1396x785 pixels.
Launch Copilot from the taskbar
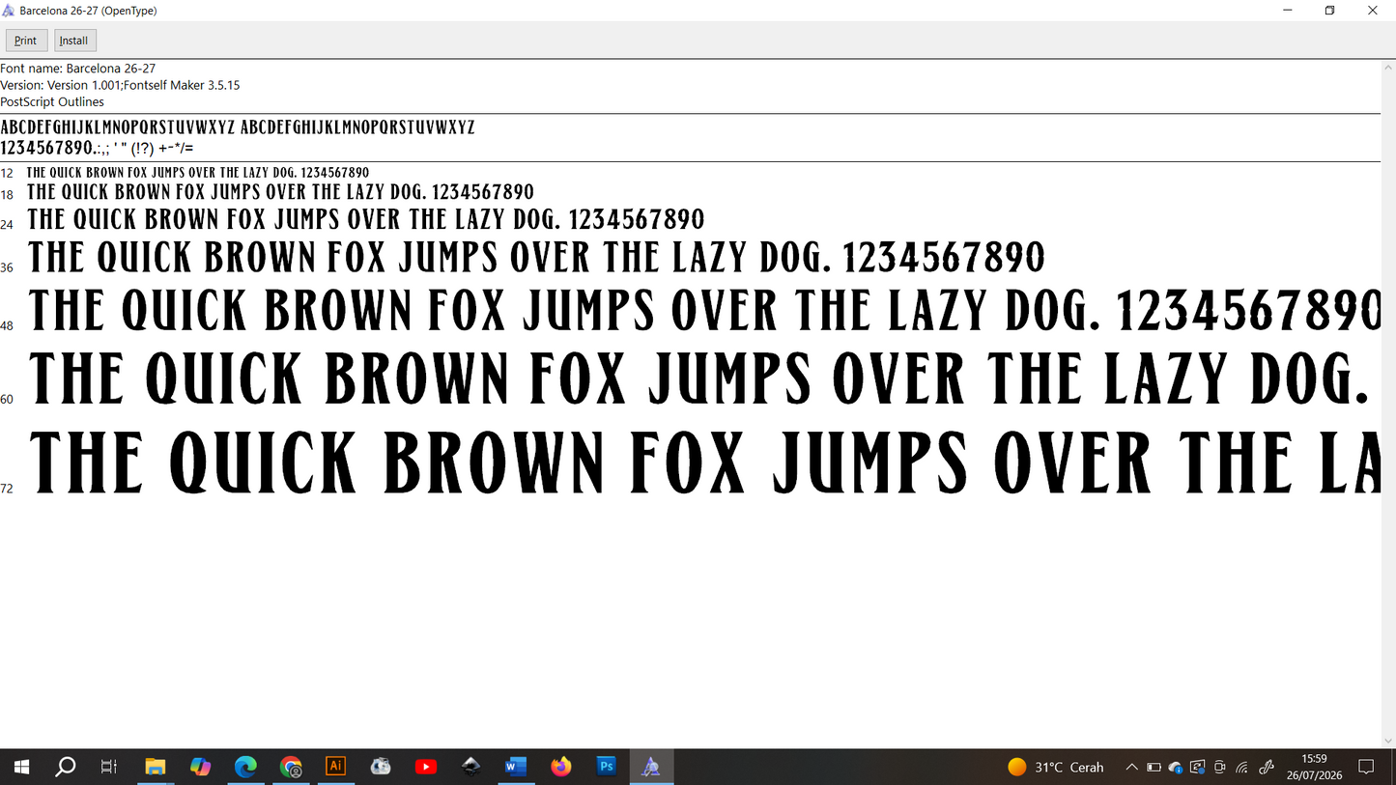pos(201,767)
